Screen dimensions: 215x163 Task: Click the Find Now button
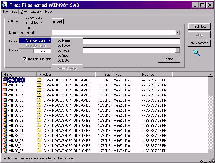(x=199, y=26)
